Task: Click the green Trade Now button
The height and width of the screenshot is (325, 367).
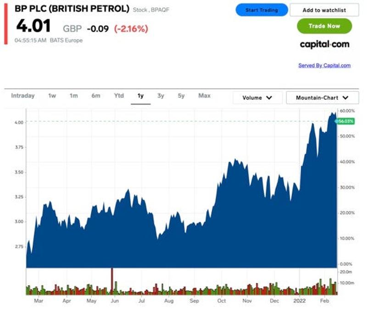Action: (x=324, y=26)
